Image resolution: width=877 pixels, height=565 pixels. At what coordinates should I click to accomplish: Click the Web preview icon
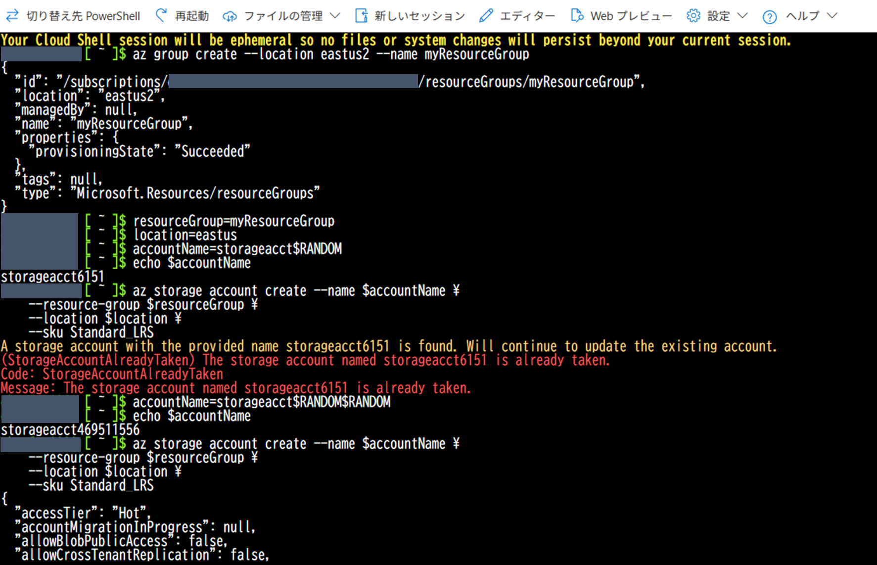[x=577, y=16]
